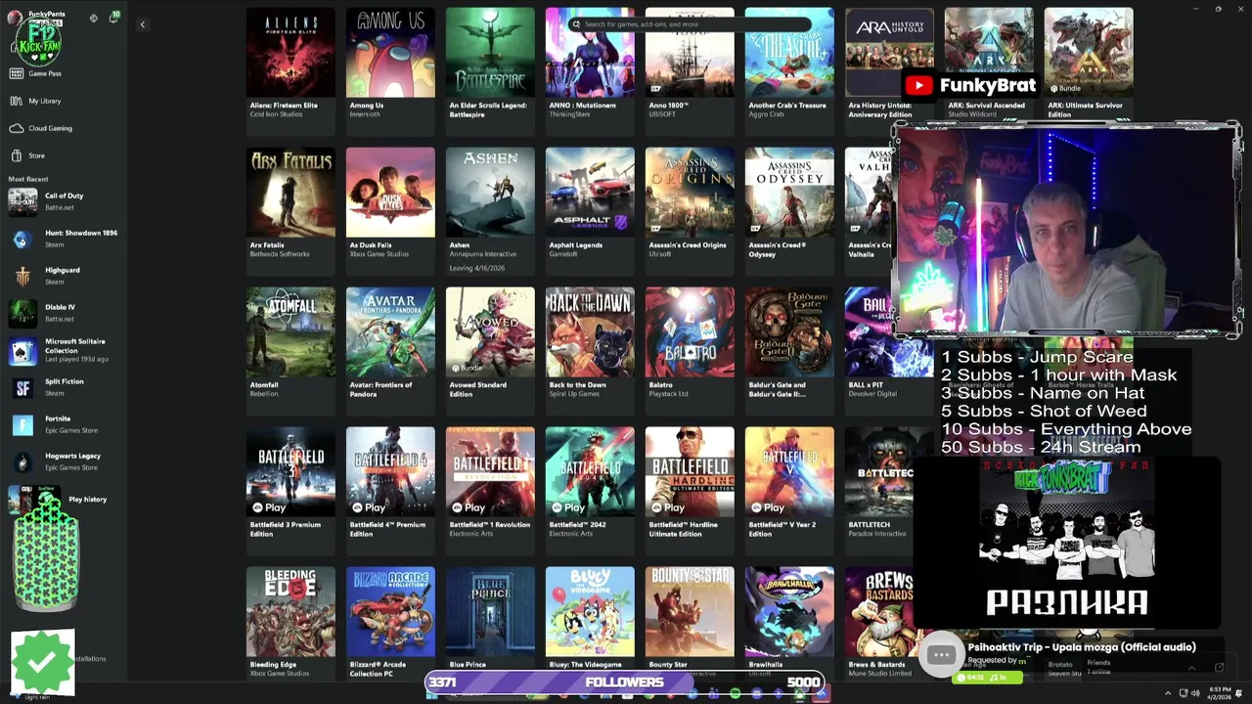Open Brews & Bastards game tile
The image size is (1252, 704).
[880, 623]
